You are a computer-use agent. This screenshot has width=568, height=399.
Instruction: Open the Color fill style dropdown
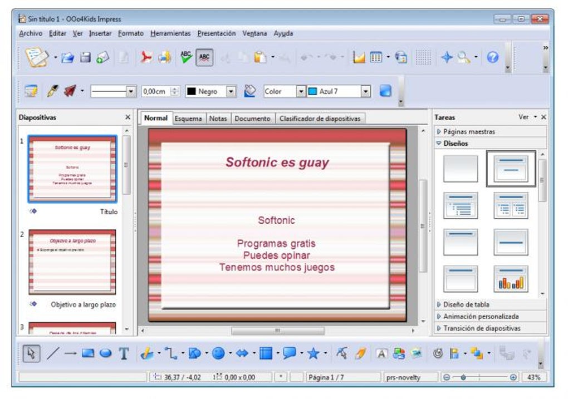(301, 91)
